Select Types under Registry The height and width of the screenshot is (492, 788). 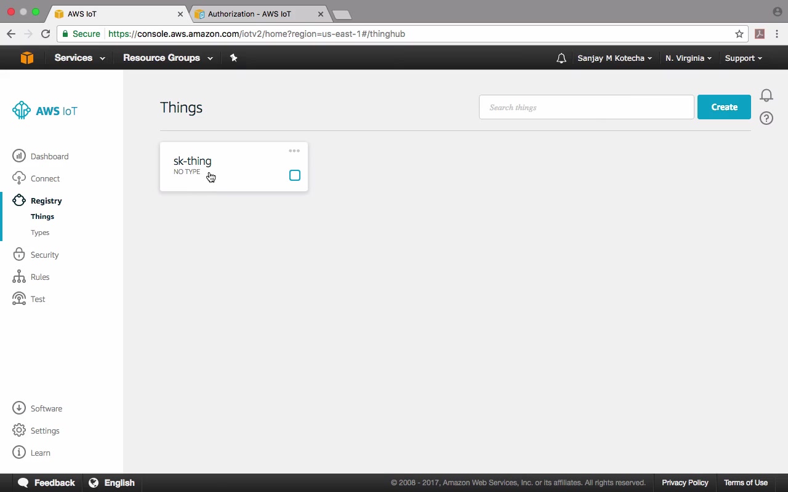tap(40, 232)
